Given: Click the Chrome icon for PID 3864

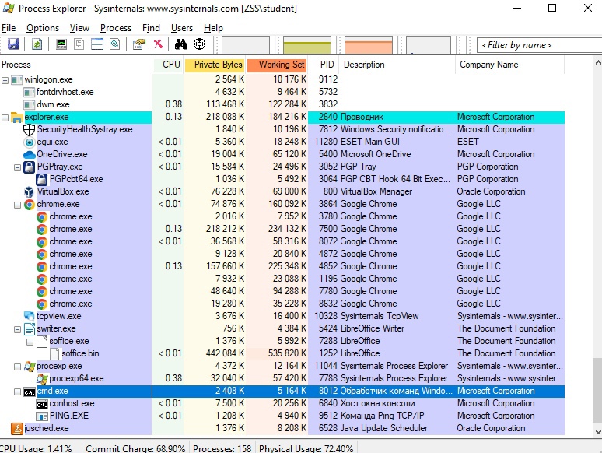Looking at the screenshot, I should click(x=30, y=205).
